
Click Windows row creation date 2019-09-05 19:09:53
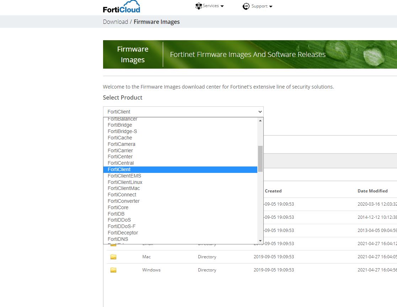point(274,270)
